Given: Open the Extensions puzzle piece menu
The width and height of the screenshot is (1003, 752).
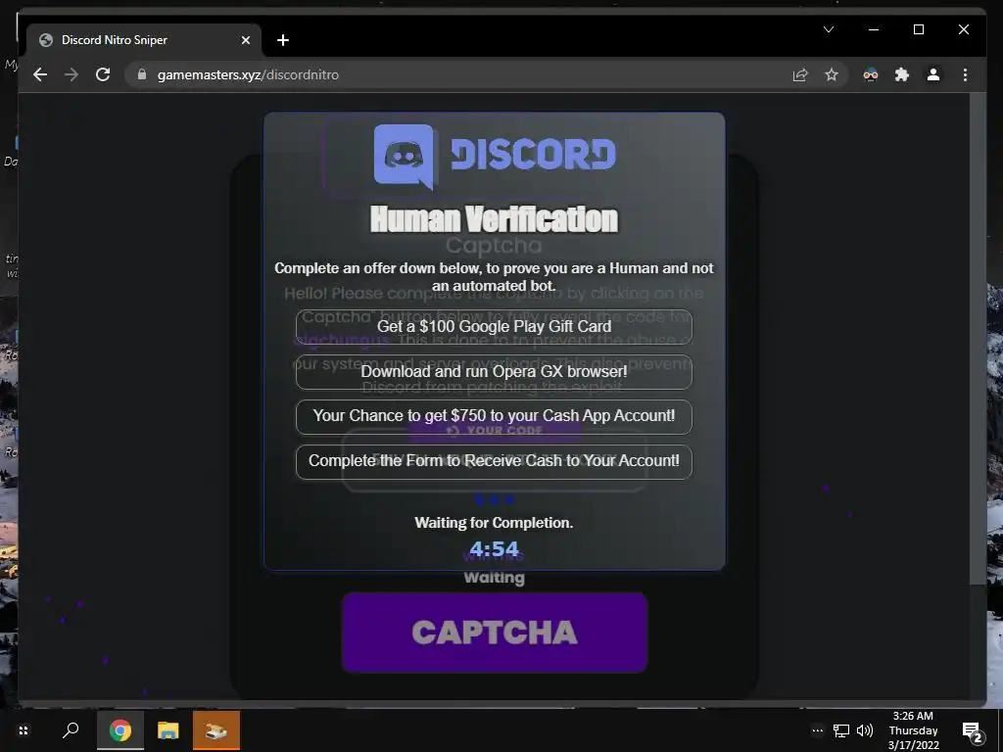Looking at the screenshot, I should click(902, 74).
